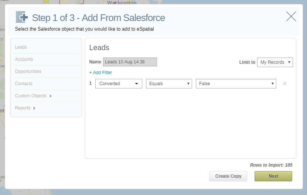Remove the Converted filter row

click(285, 84)
